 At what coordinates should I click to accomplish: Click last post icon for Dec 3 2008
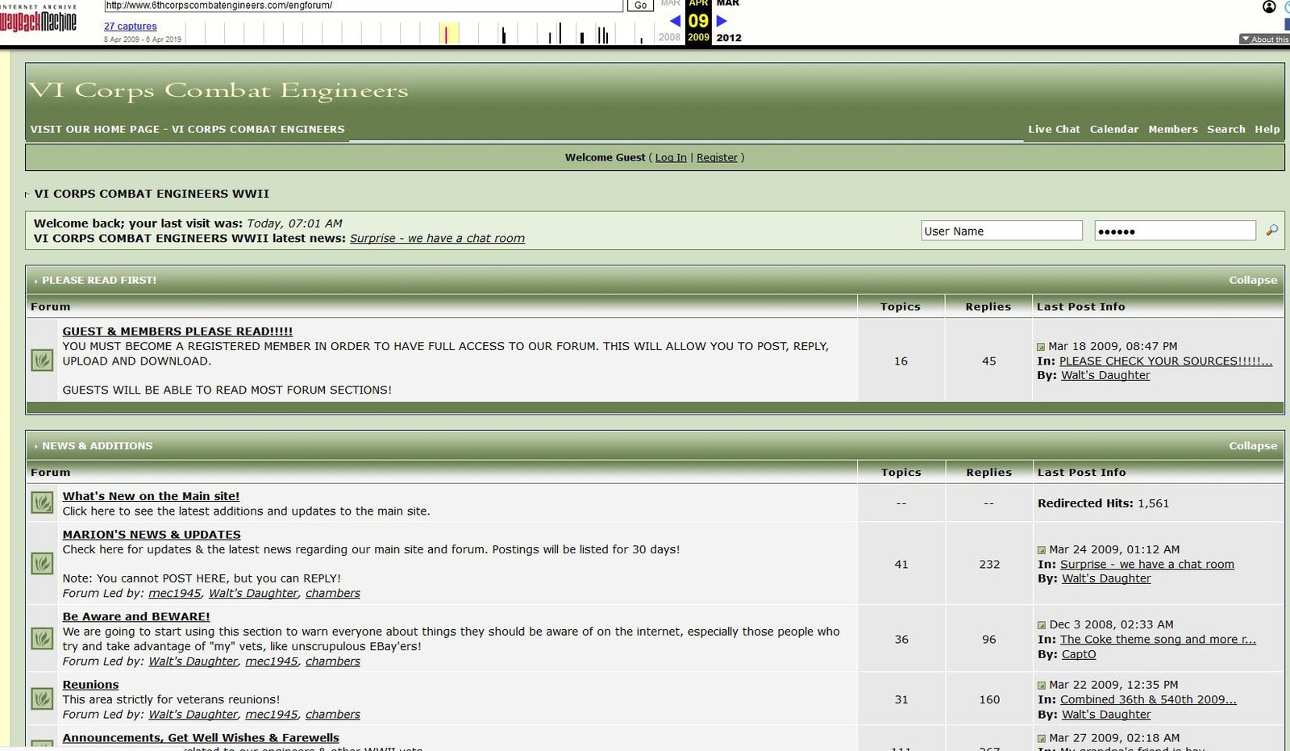[x=1042, y=625]
